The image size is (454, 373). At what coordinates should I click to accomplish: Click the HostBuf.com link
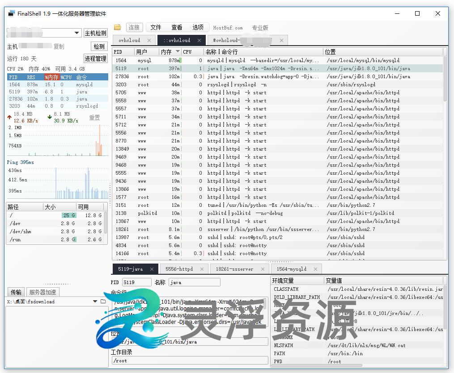pyautogui.click(x=228, y=28)
